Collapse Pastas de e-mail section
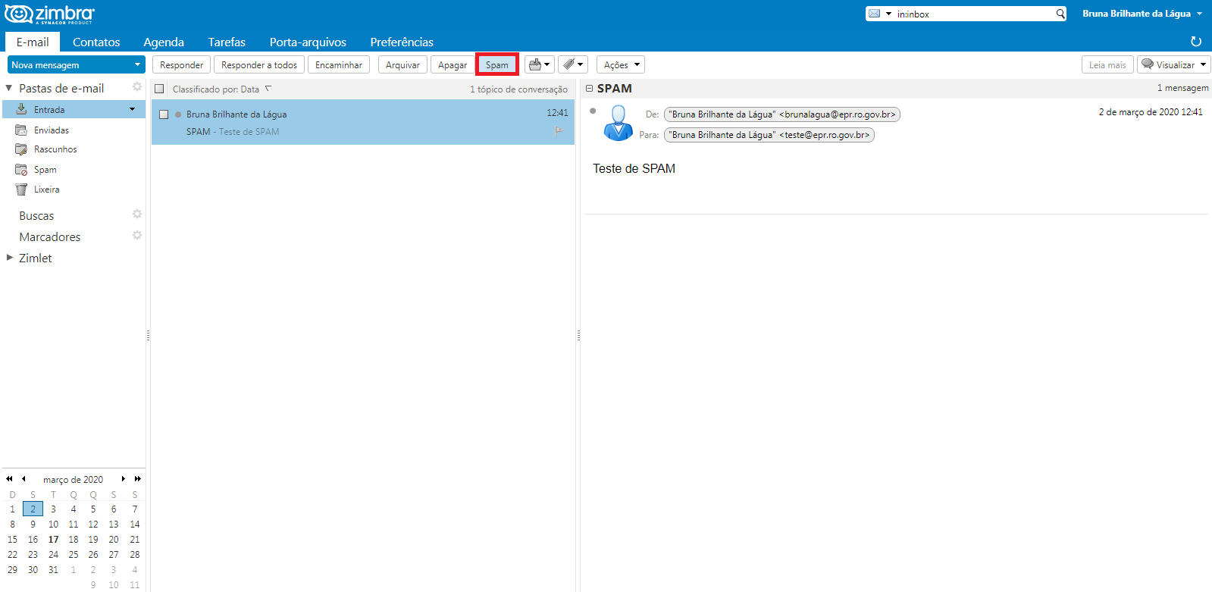The width and height of the screenshot is (1212, 592). coord(9,88)
